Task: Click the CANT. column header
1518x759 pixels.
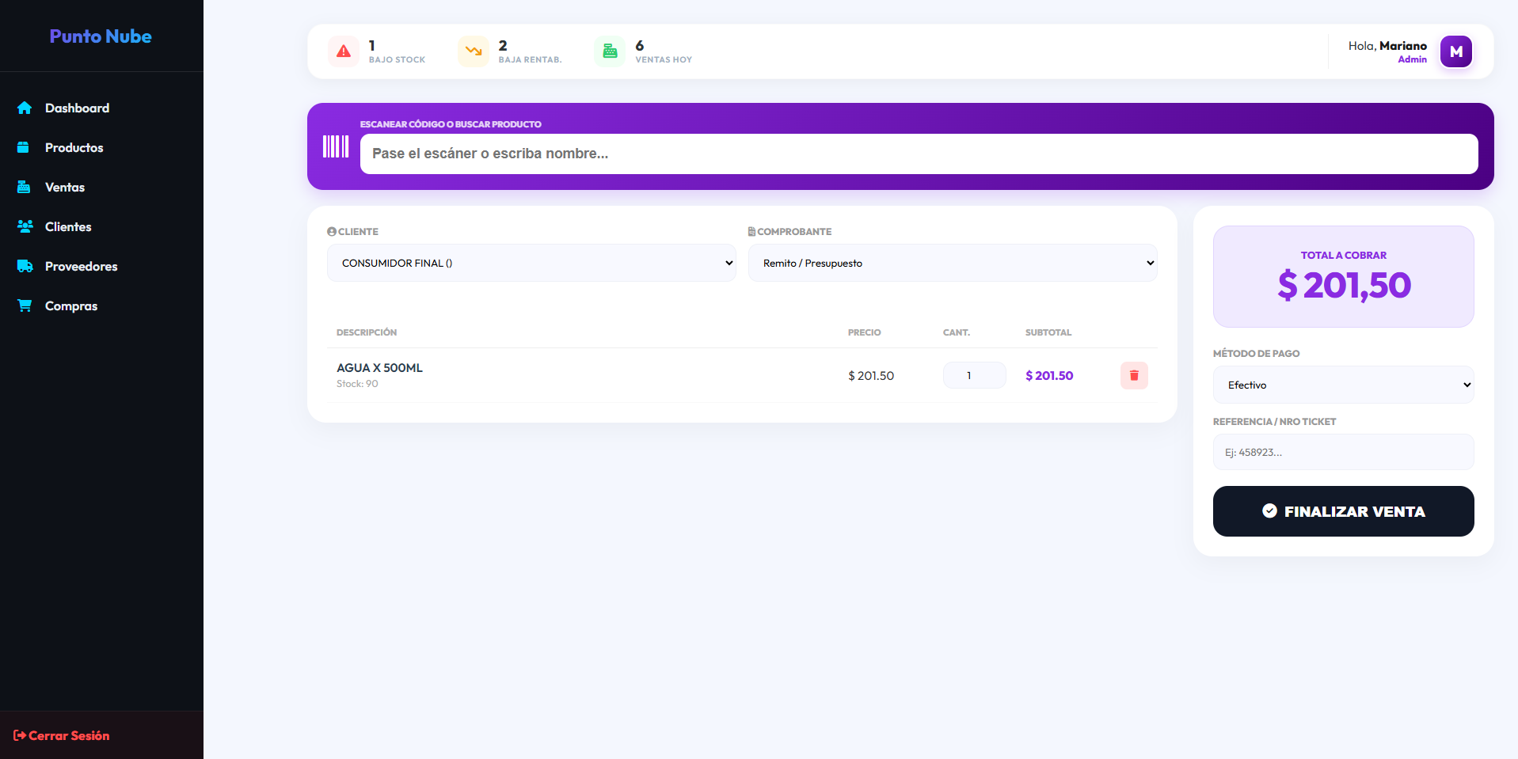Action: click(957, 332)
